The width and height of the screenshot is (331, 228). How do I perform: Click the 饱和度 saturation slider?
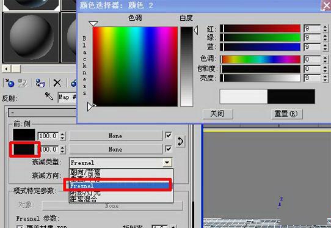(x=260, y=69)
